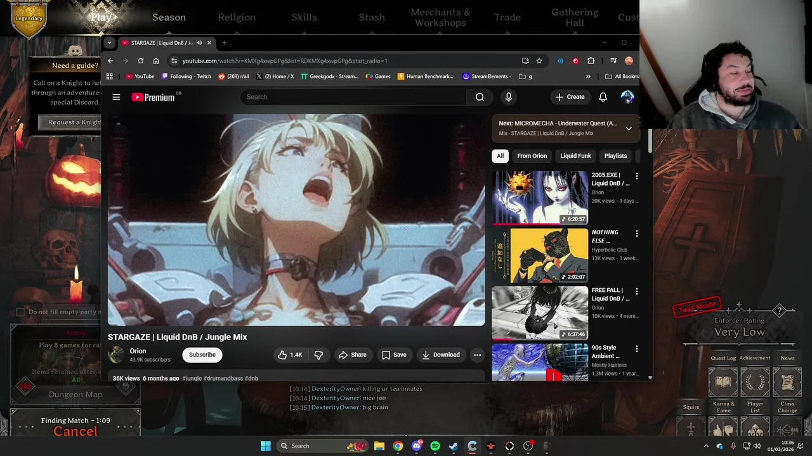Click the #jungle hashtag link
This screenshot has width=812, height=456.
coord(192,378)
